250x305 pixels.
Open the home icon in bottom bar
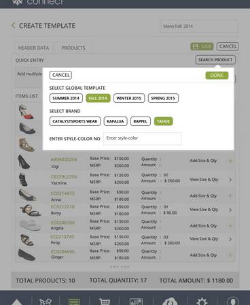point(16,302)
